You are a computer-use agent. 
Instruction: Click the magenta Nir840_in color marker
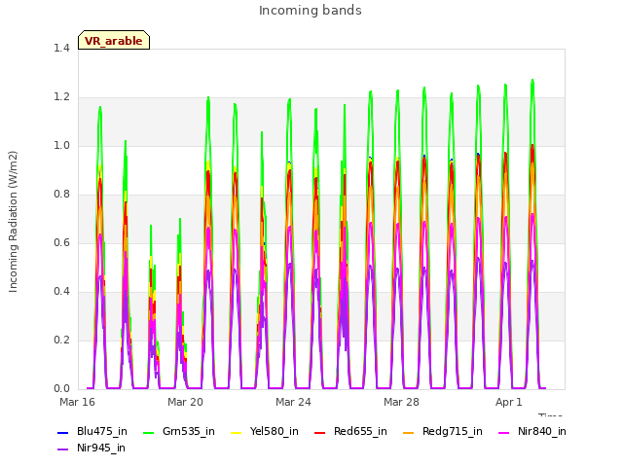click(x=504, y=432)
